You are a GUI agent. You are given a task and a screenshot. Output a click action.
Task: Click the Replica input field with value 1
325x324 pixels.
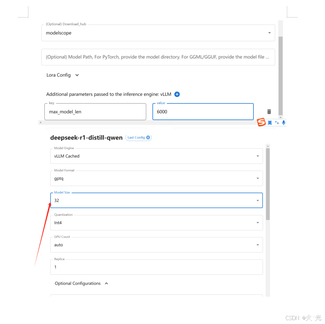(x=156, y=267)
